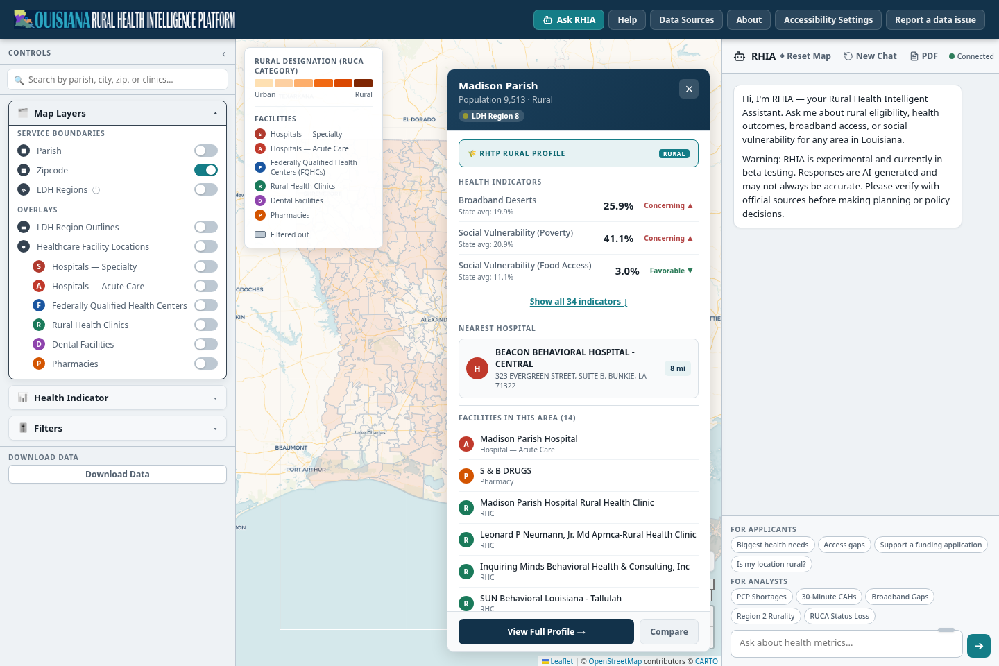The height and width of the screenshot is (666, 999).
Task: Click the Hospitals — Acute Care A icon in Map Layers
Action: click(39, 286)
